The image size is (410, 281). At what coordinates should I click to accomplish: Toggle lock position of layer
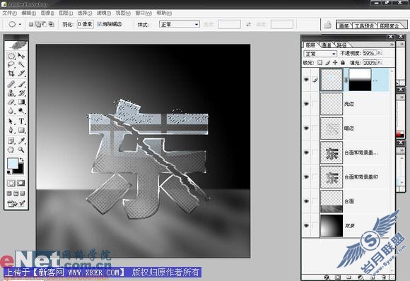(x=335, y=63)
